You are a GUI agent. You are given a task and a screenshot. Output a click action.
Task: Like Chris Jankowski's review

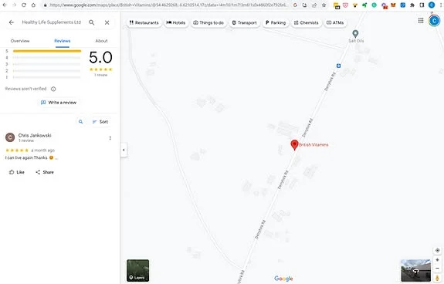tap(17, 172)
